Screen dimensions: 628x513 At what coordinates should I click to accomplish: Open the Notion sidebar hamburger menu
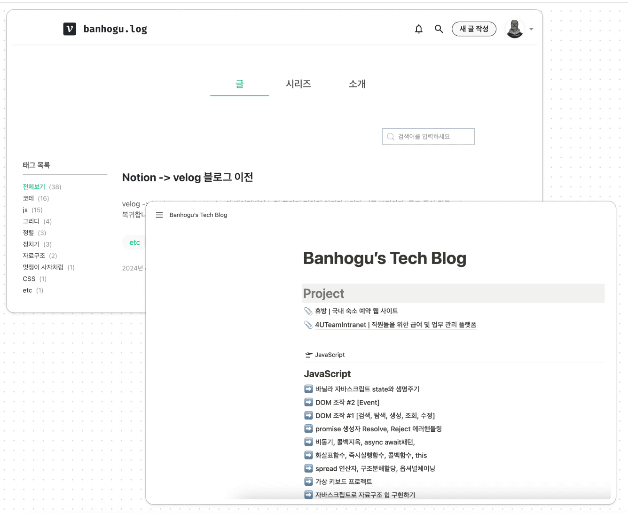click(x=159, y=215)
